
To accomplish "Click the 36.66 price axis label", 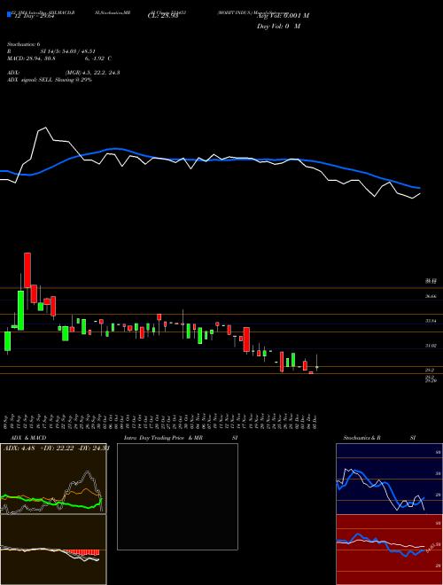I will [x=431, y=296].
